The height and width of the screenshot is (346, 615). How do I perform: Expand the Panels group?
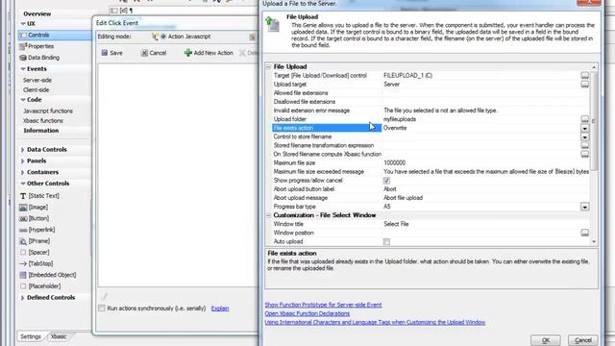click(x=22, y=161)
